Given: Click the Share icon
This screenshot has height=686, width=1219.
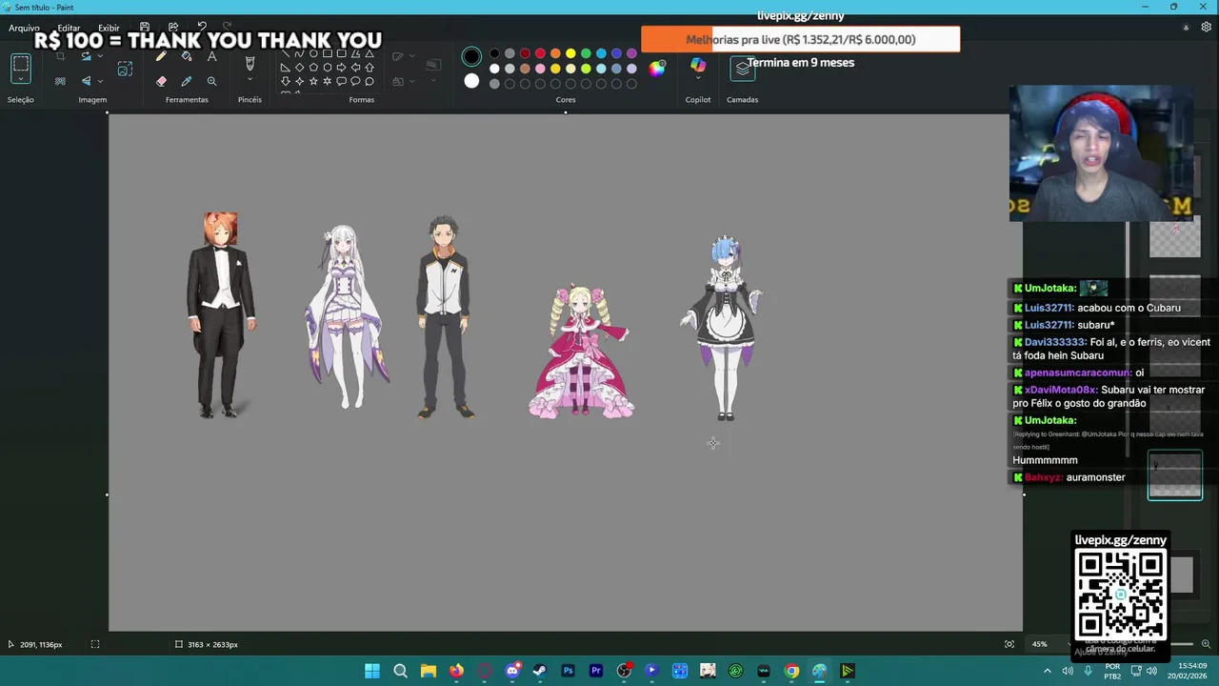Looking at the screenshot, I should [x=173, y=28].
